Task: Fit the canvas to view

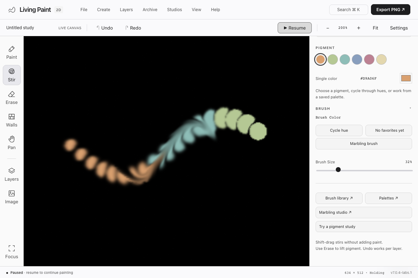Action: (376, 28)
